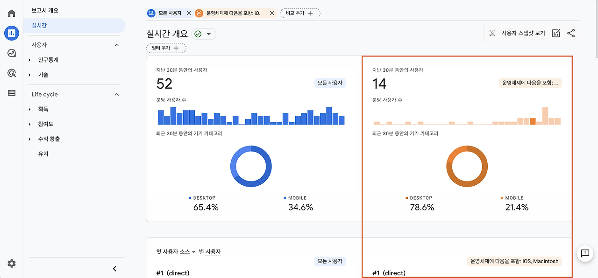598x278 pixels.
Task: Click the 78.6% desktop value
Action: coord(422,208)
